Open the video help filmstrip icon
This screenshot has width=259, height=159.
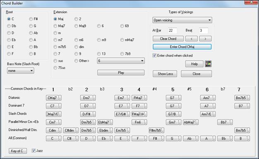[x=208, y=64]
